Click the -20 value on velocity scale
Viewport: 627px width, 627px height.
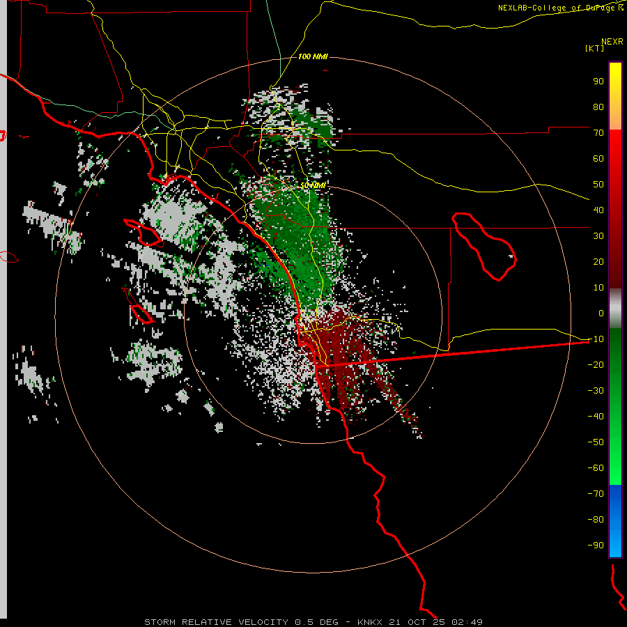point(596,365)
